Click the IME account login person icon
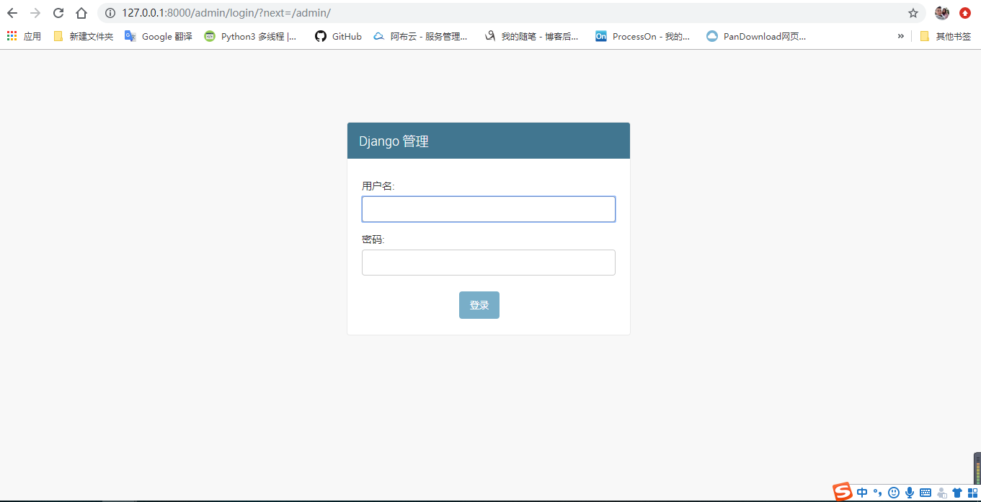 [x=941, y=493]
